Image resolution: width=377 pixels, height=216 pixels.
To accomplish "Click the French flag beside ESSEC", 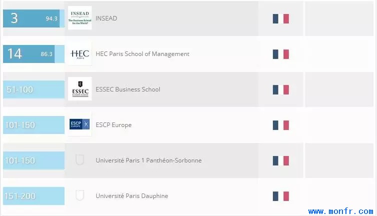I will point(281,89).
